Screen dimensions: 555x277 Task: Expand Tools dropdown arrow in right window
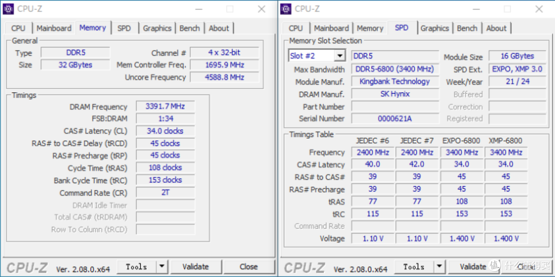(439, 267)
